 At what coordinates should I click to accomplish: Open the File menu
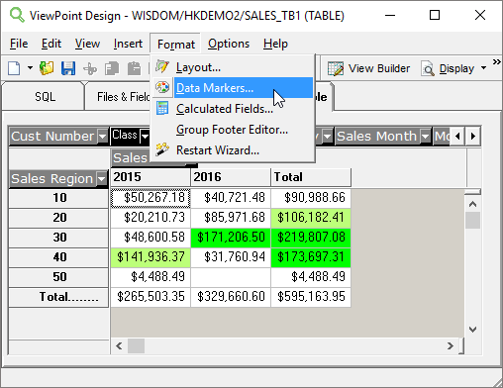[x=19, y=44]
